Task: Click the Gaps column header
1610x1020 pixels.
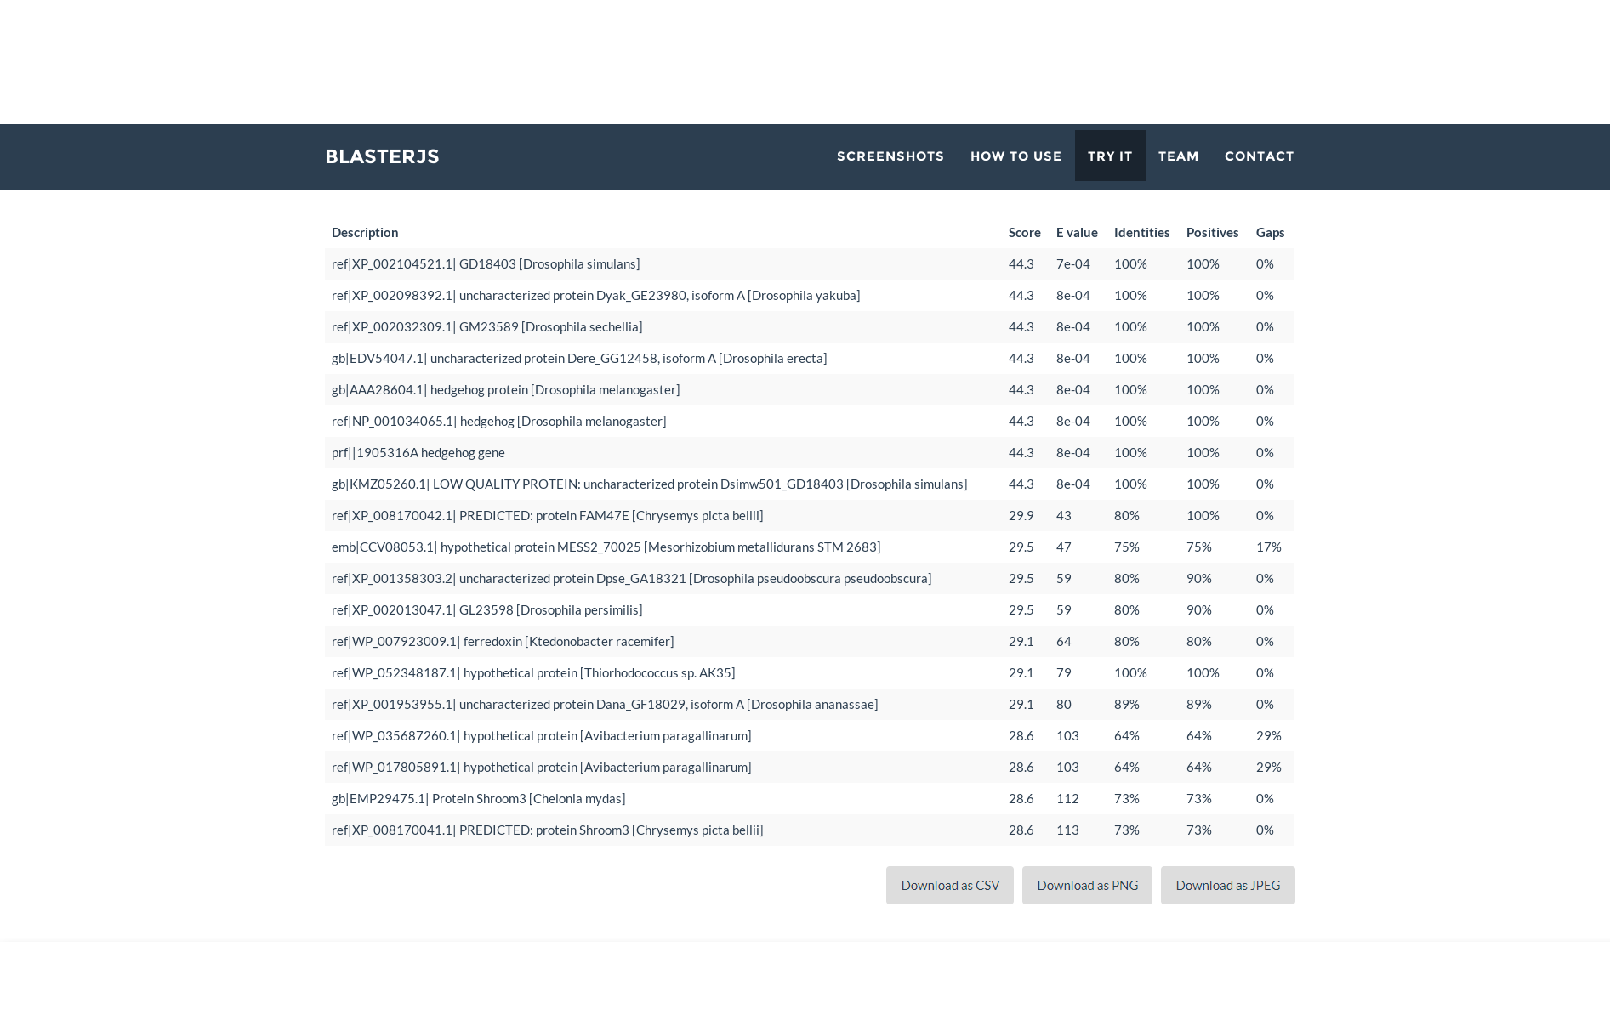Action: coord(1270,233)
